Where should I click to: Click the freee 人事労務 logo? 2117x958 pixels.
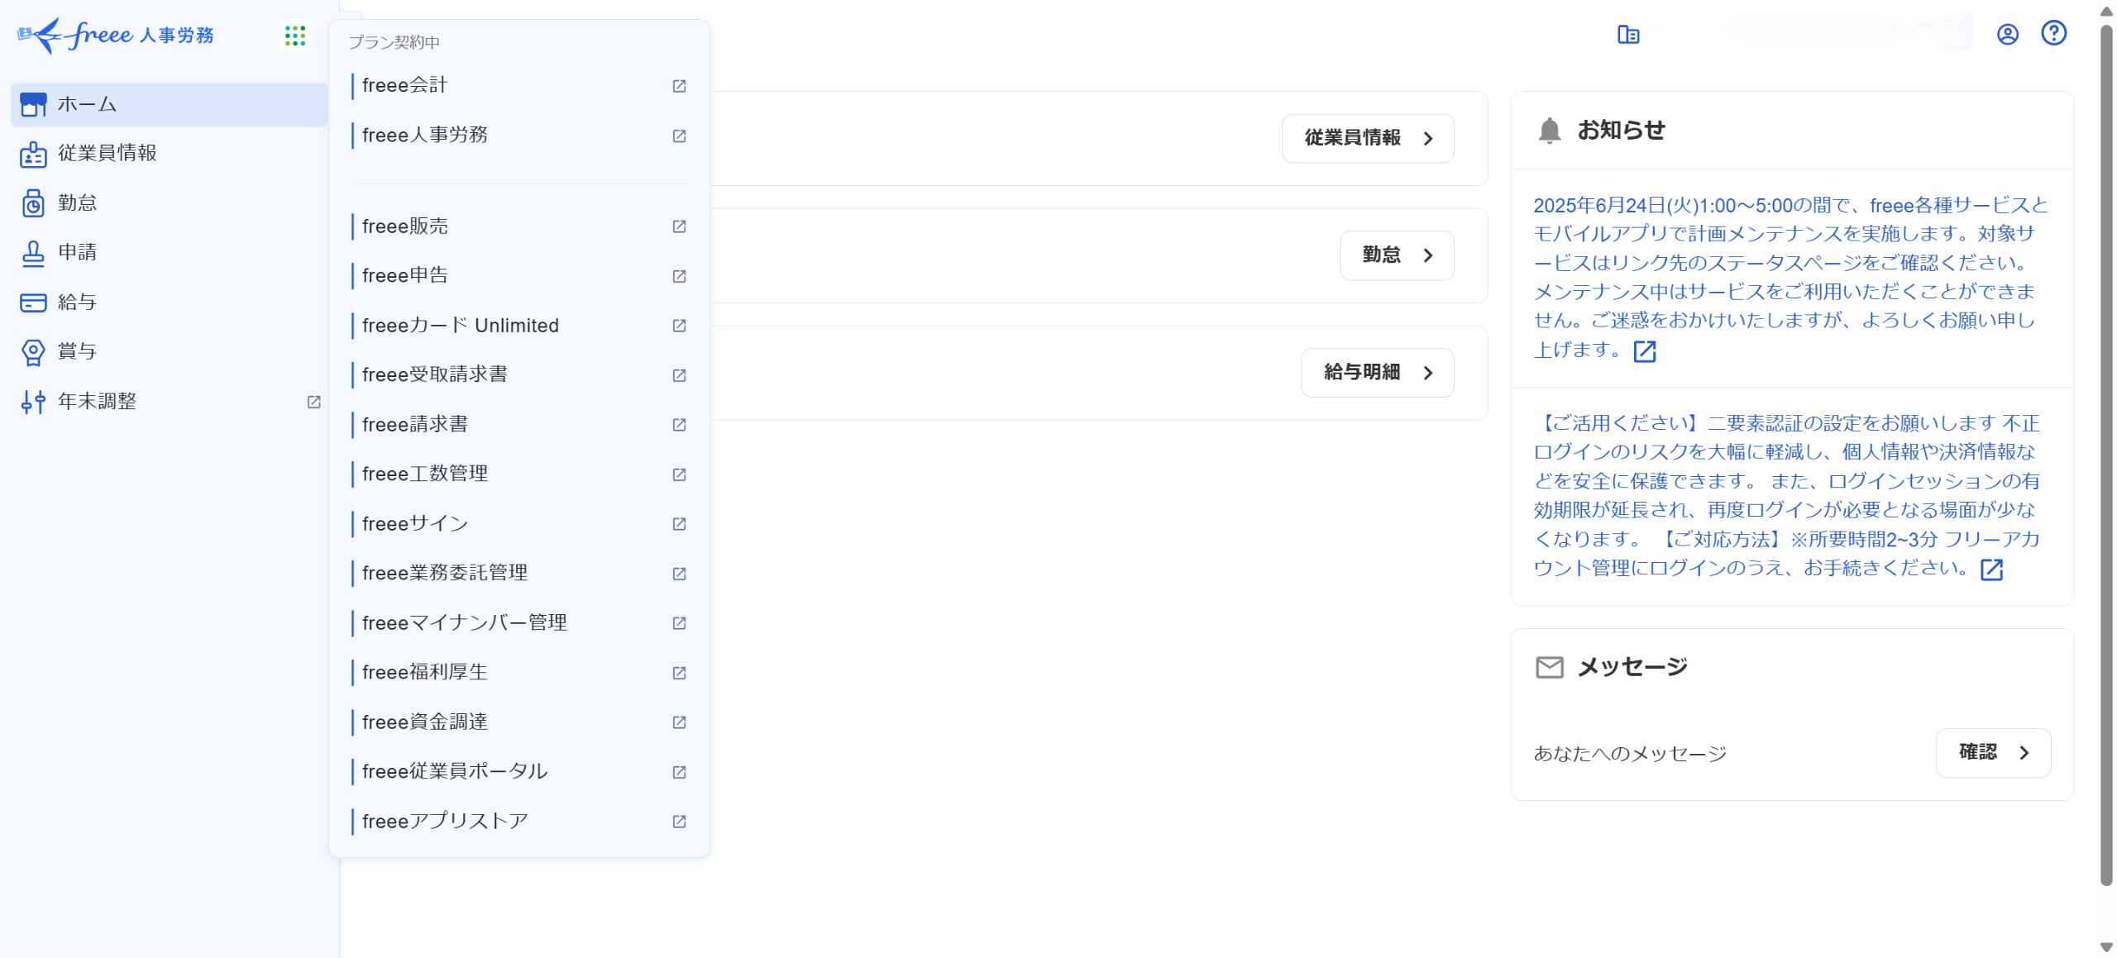pyautogui.click(x=116, y=35)
